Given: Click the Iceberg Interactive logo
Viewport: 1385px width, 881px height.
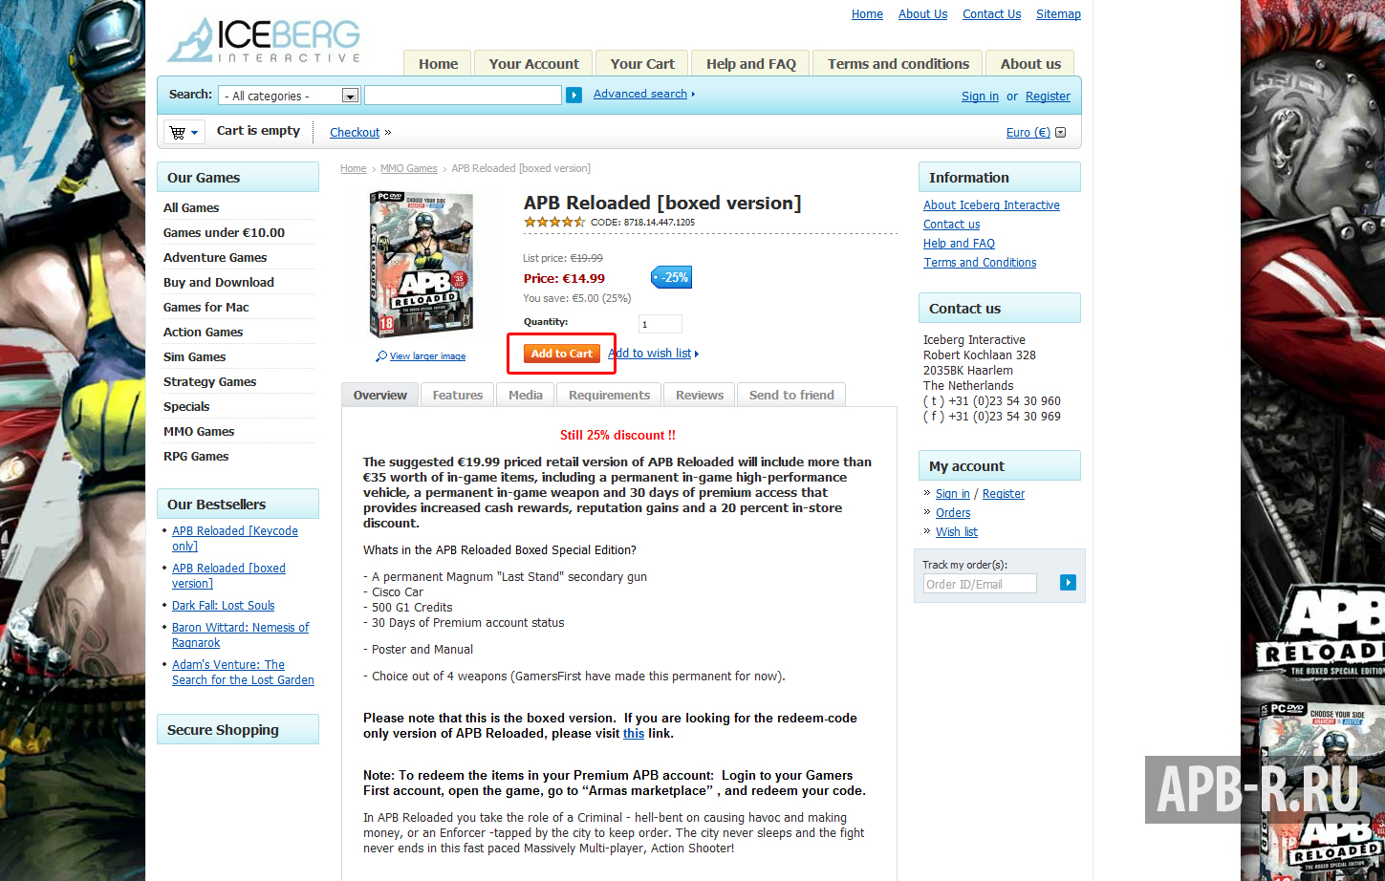Looking at the screenshot, I should pos(264,40).
